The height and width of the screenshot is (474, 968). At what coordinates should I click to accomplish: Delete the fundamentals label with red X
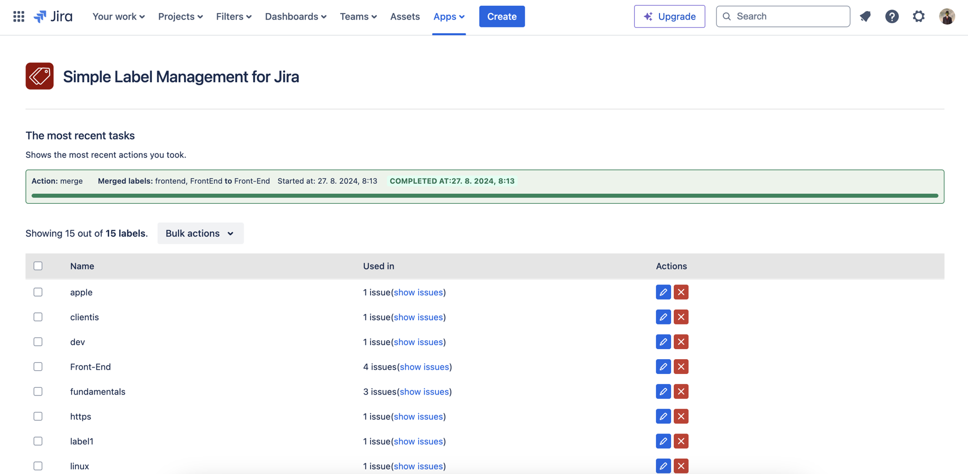(x=681, y=391)
